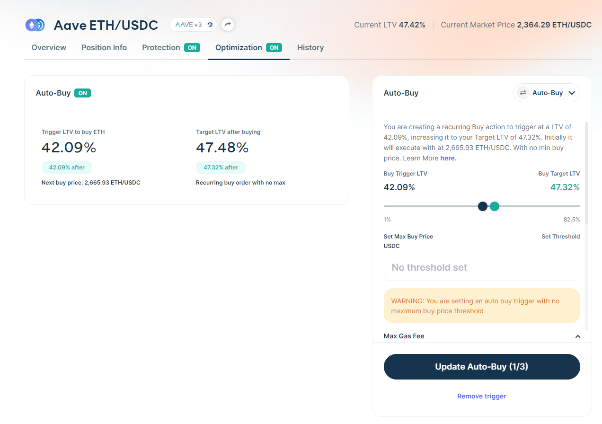The height and width of the screenshot is (424, 602).
Task: Click the Aave ETH/USDC title
Action: pyautogui.click(x=106, y=25)
